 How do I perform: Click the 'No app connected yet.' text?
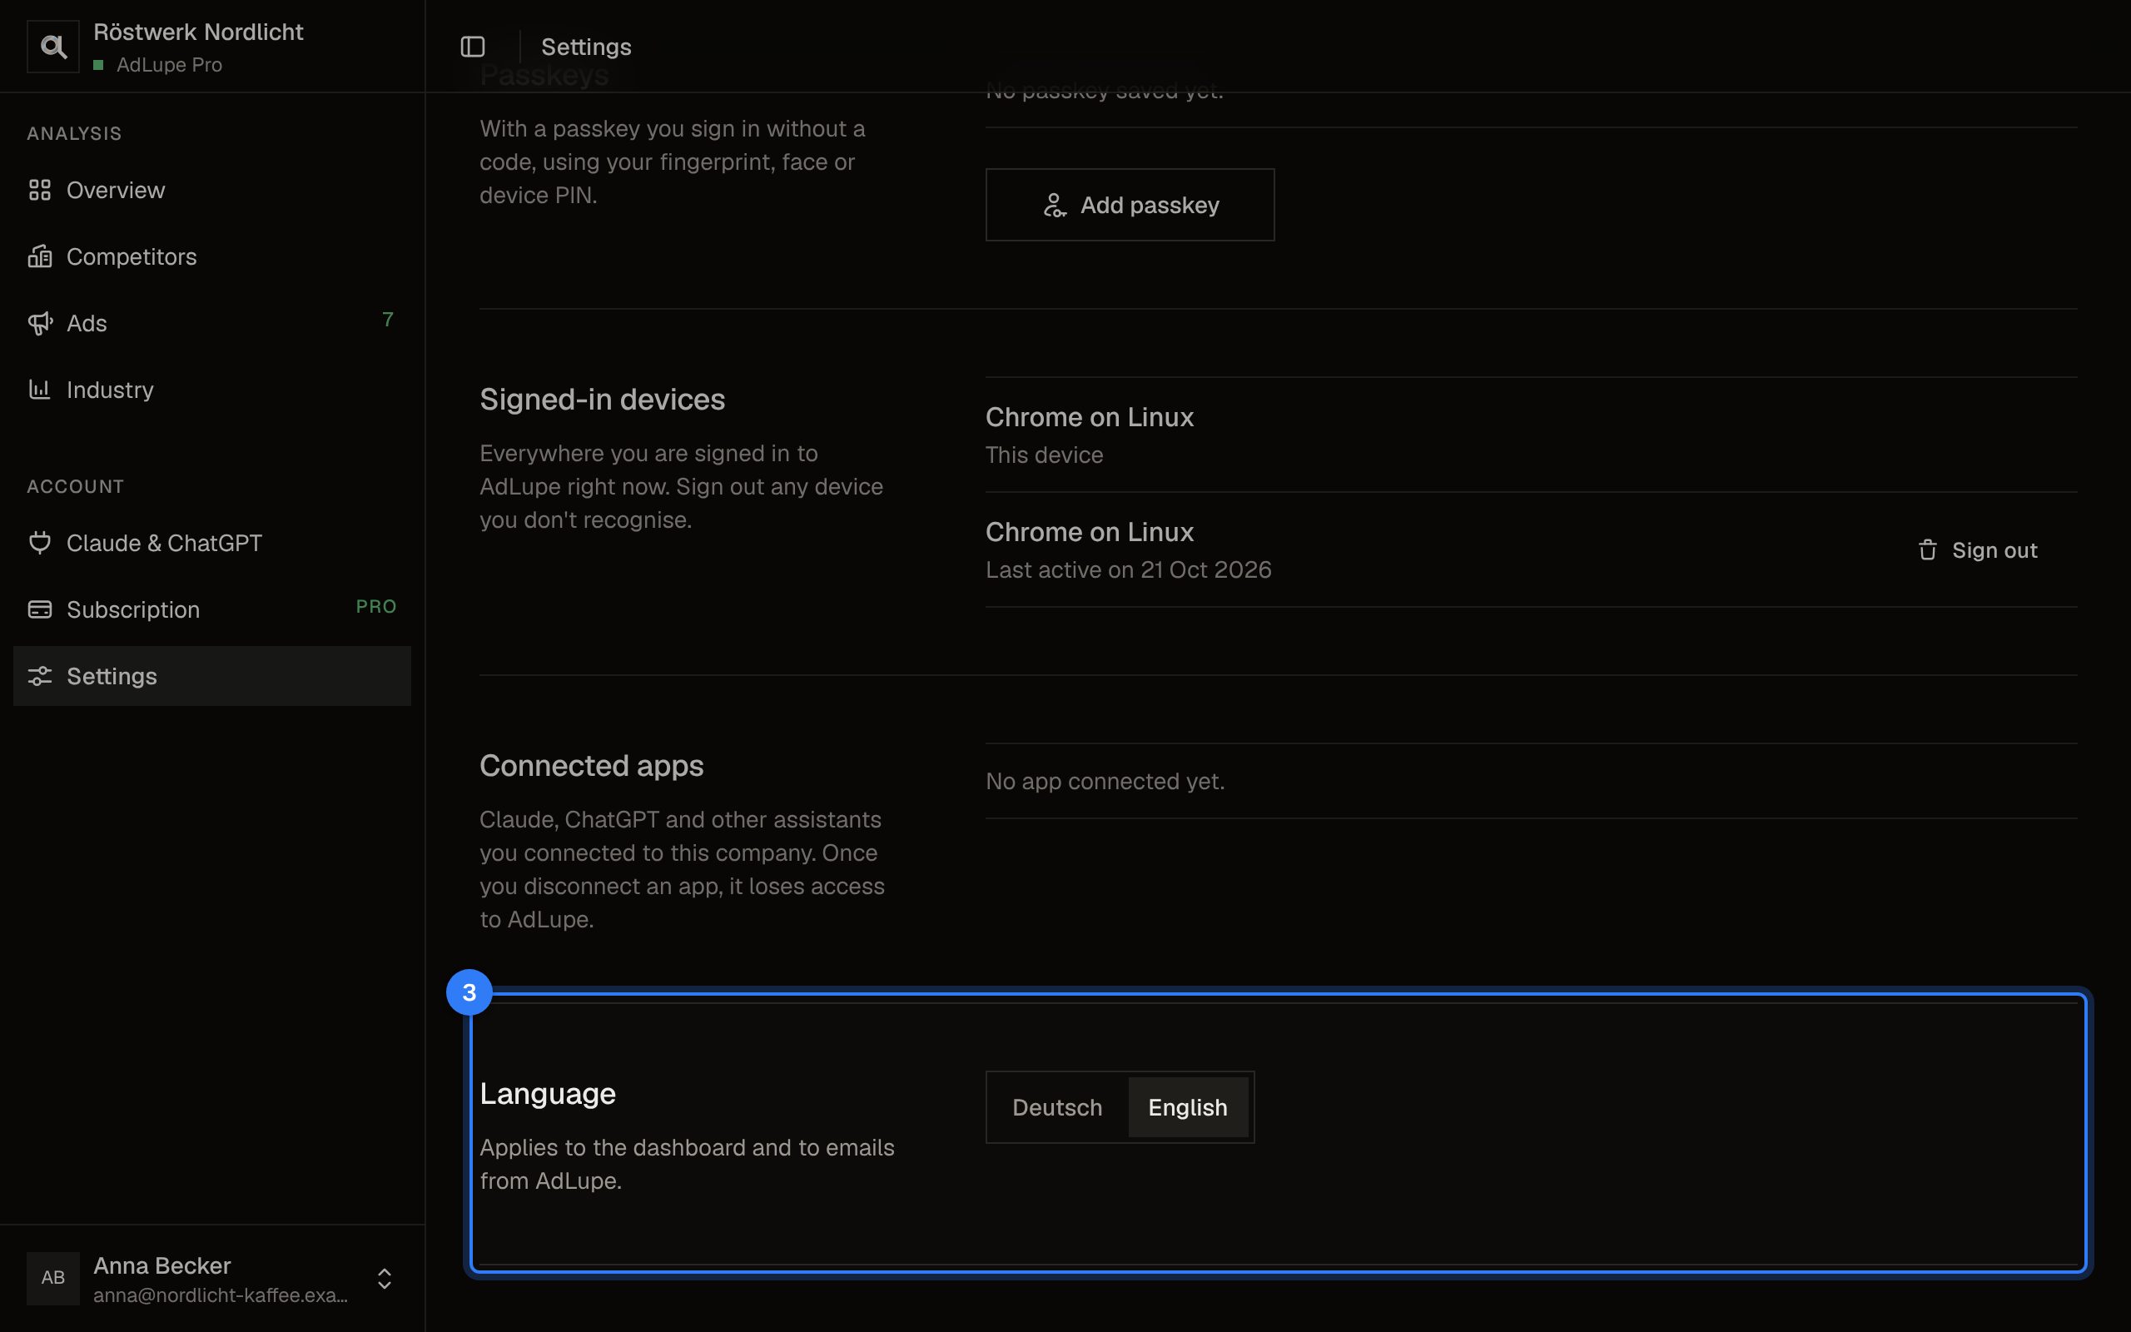point(1105,782)
